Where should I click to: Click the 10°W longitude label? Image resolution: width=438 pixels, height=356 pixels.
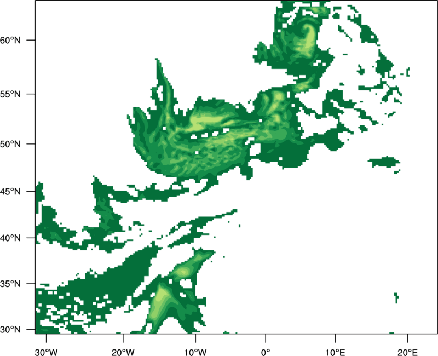coord(195,352)
